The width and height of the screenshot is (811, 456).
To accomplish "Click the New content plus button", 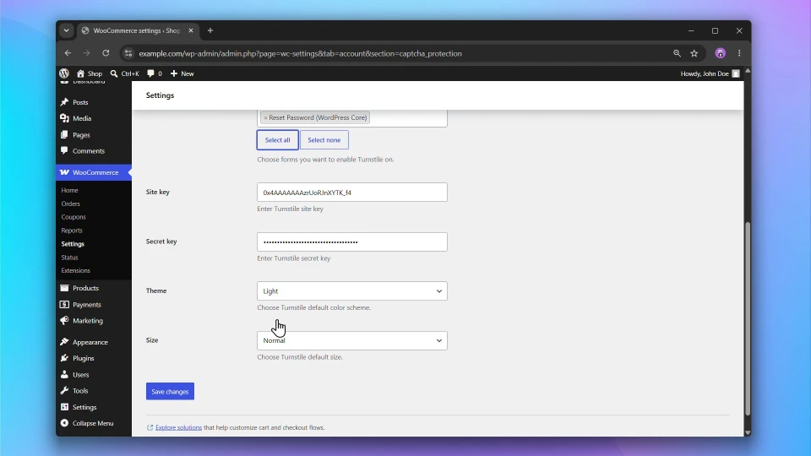I will click(182, 73).
